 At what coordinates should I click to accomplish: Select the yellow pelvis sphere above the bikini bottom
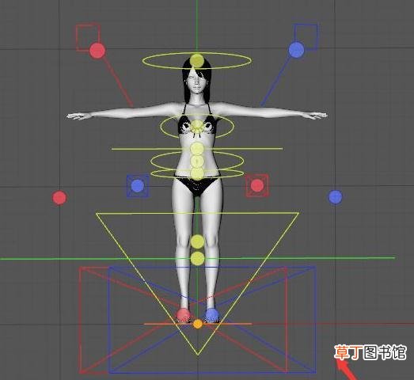(197, 173)
